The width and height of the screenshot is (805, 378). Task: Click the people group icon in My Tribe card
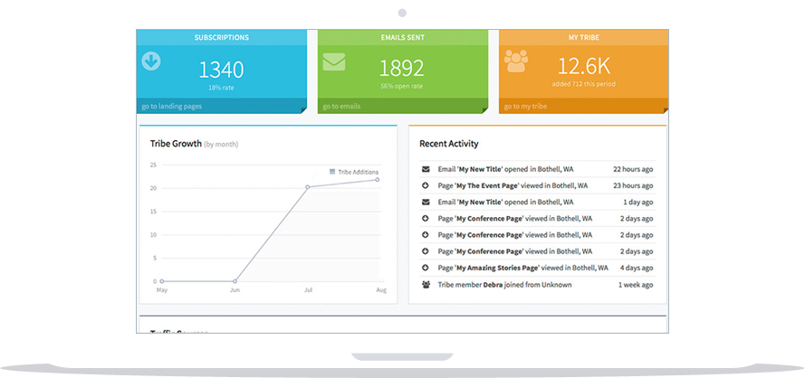[516, 61]
